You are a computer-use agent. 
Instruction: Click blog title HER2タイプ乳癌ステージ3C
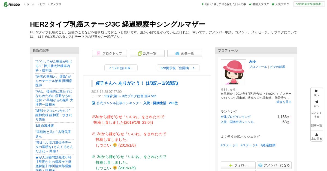pyautogui.click(x=118, y=24)
